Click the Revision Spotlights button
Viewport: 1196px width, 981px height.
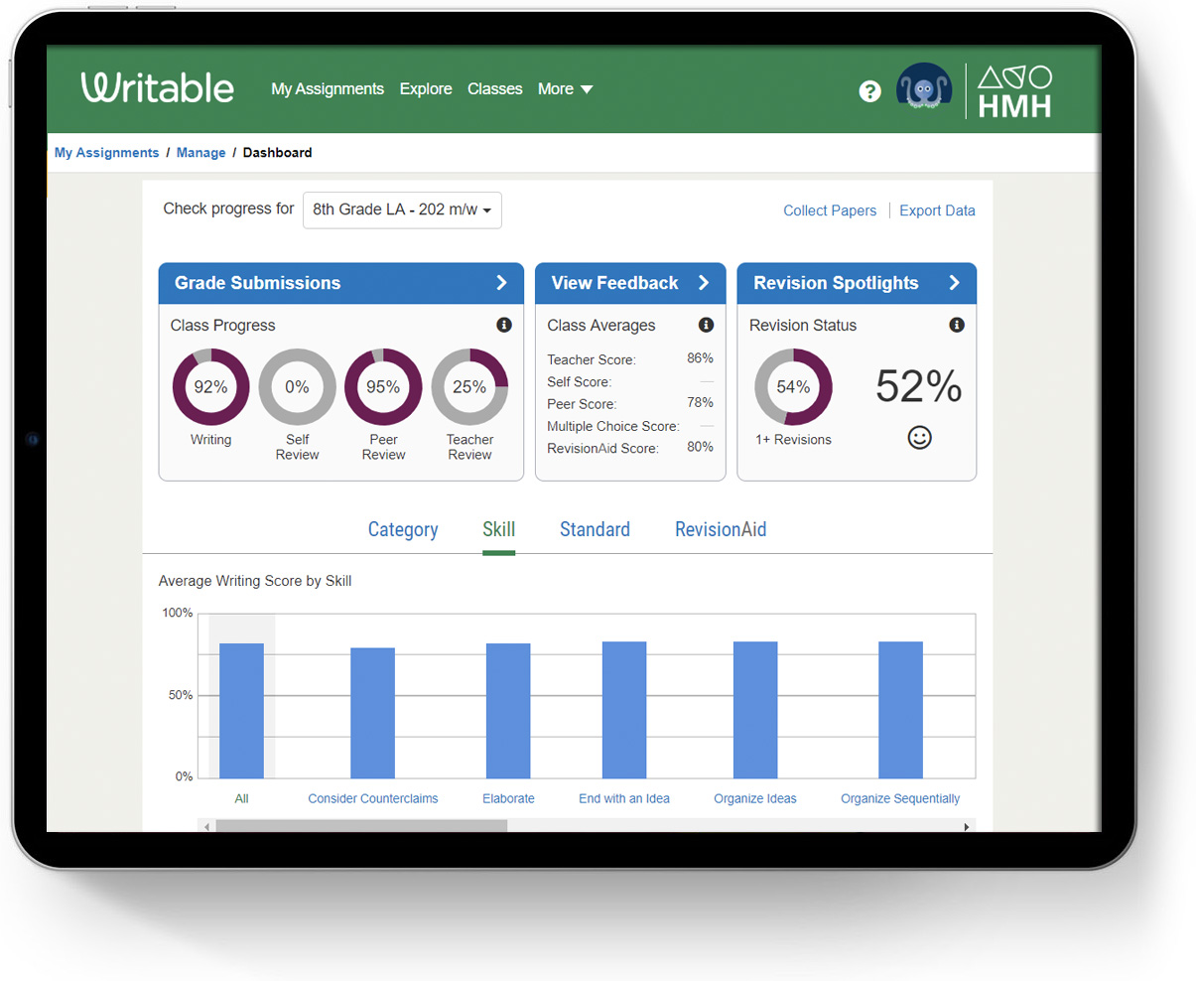click(857, 283)
